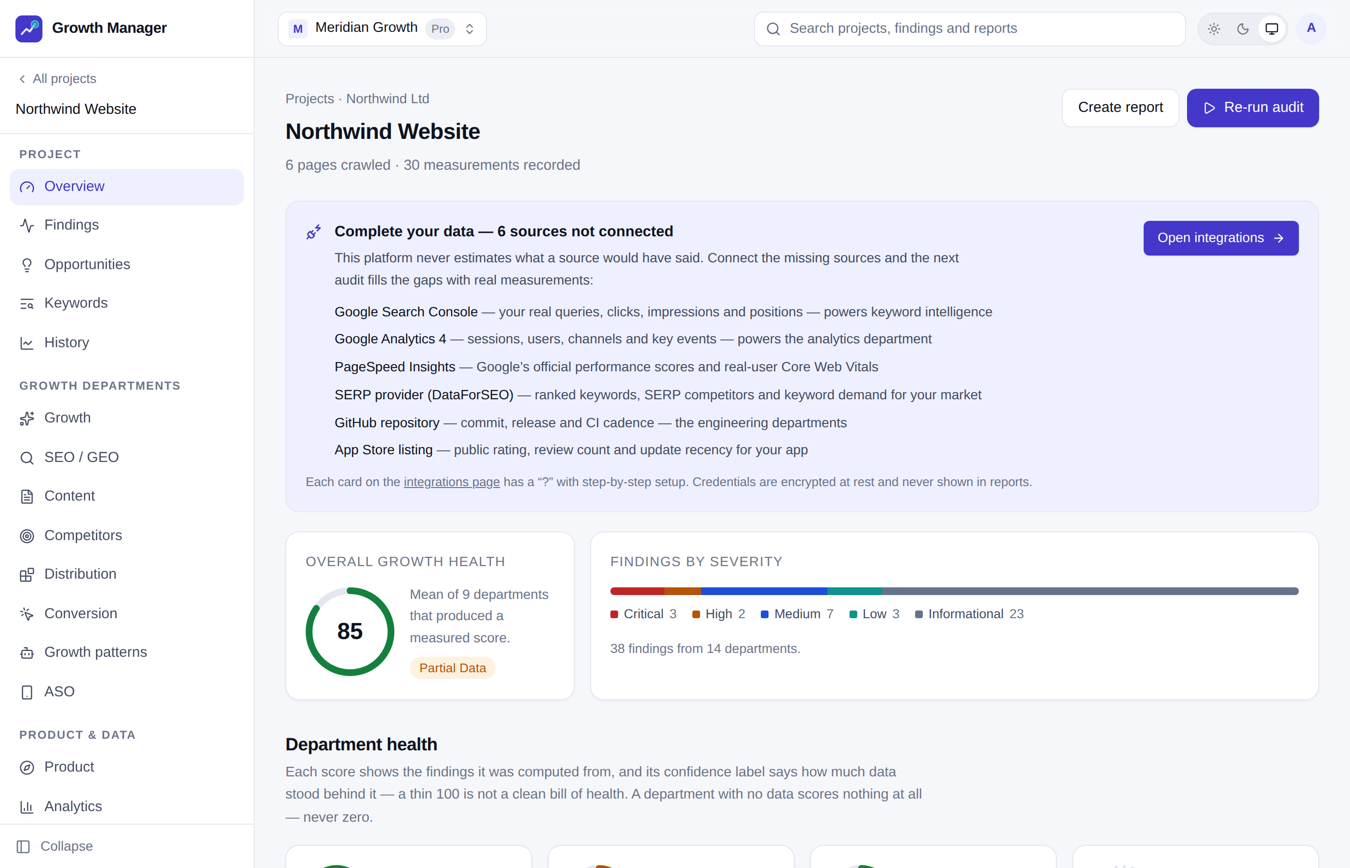Click the Collapse sidebar panel icon
This screenshot has height=868, width=1350.
tap(23, 847)
